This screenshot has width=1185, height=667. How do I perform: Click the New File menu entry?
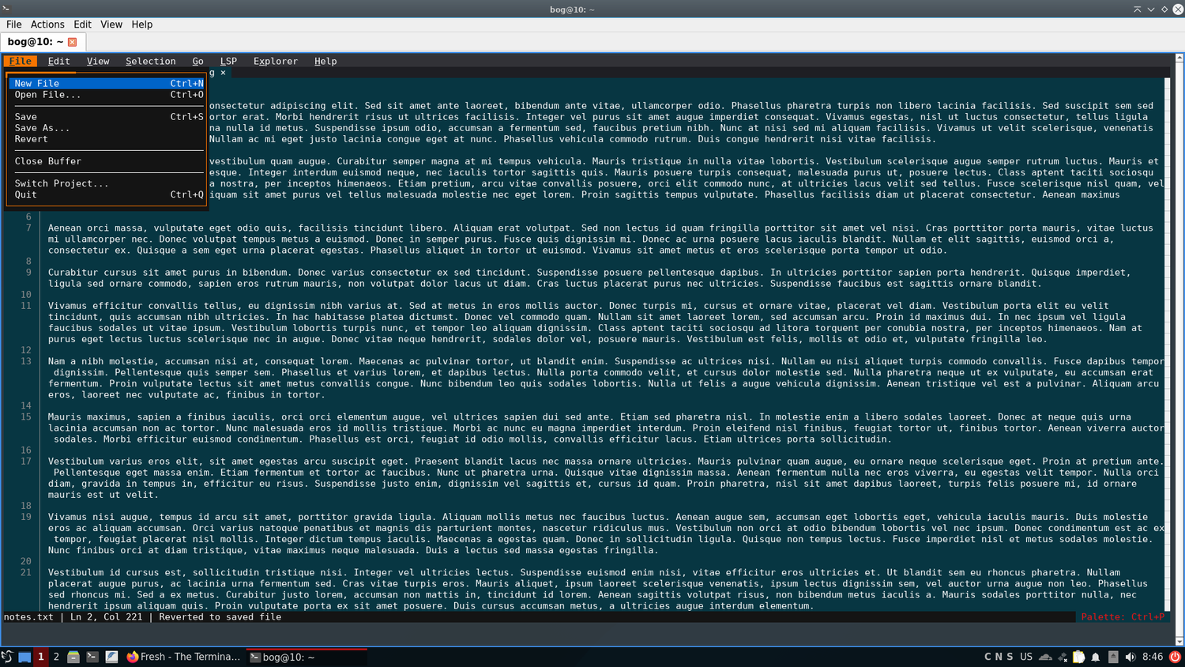click(107, 83)
